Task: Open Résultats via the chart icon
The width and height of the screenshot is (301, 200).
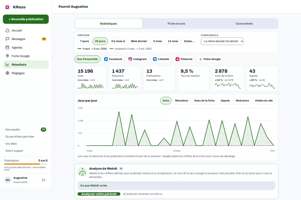Action: 7,64
